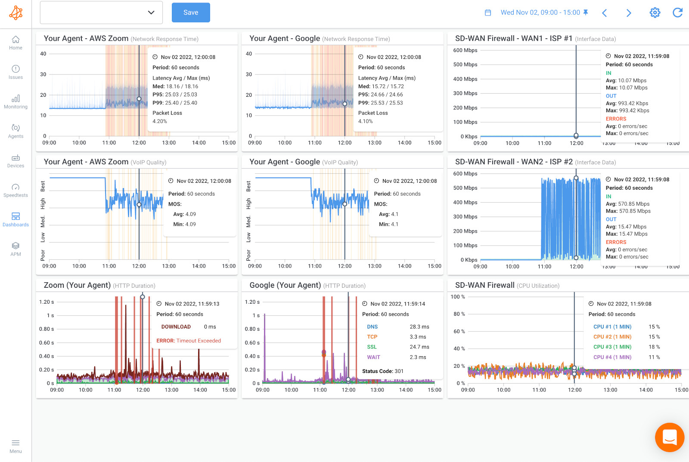Refresh the dashboard data
The height and width of the screenshot is (462, 689).
[679, 13]
